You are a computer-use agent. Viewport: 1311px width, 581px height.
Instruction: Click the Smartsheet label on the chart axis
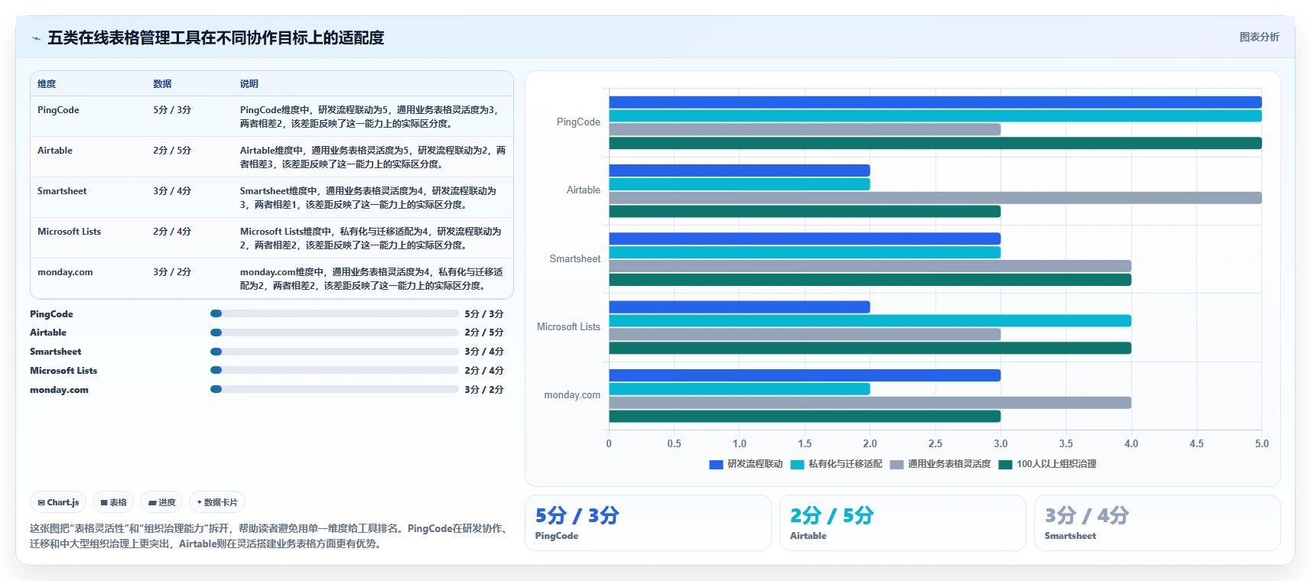pos(574,259)
